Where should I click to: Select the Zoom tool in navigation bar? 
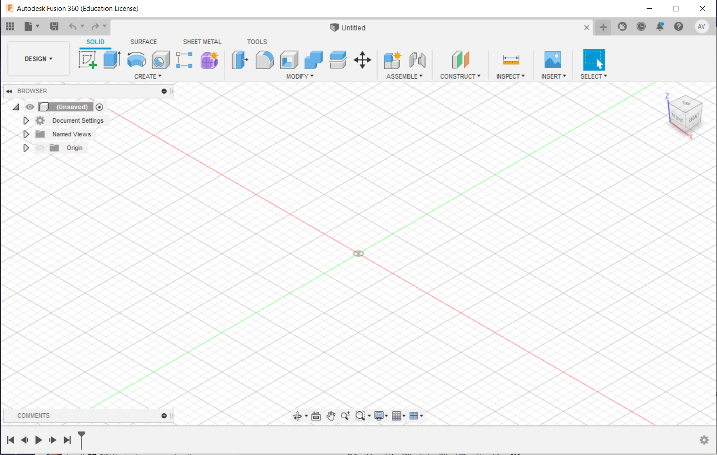345,416
